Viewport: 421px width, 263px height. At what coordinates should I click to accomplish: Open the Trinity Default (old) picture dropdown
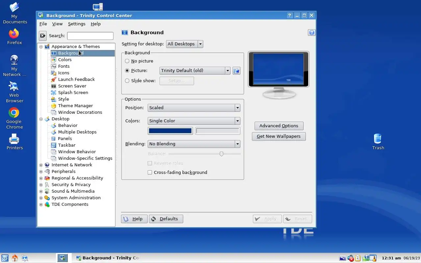click(x=195, y=71)
